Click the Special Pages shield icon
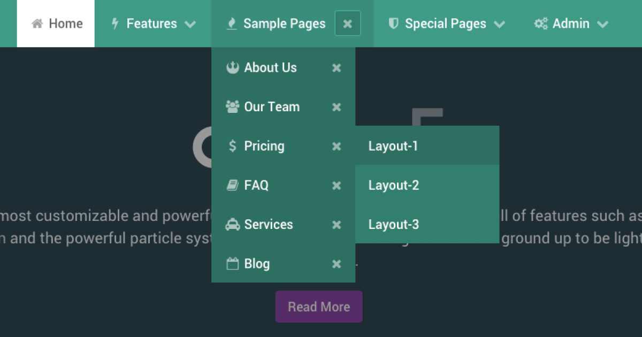 coord(393,24)
